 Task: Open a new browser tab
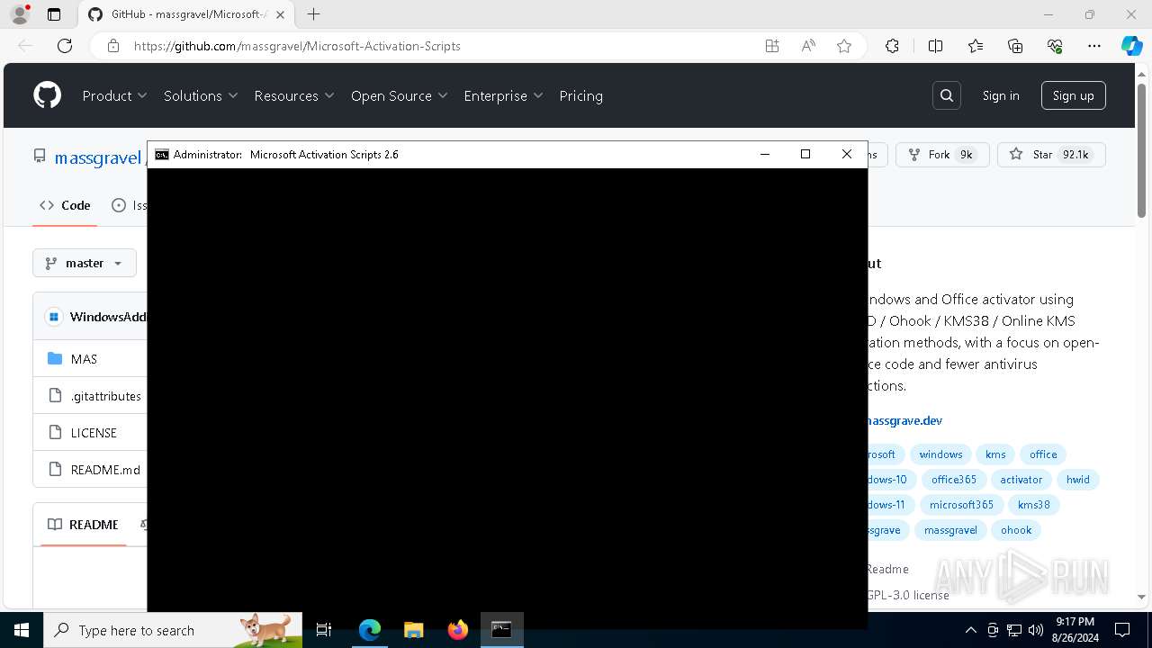[x=313, y=14]
